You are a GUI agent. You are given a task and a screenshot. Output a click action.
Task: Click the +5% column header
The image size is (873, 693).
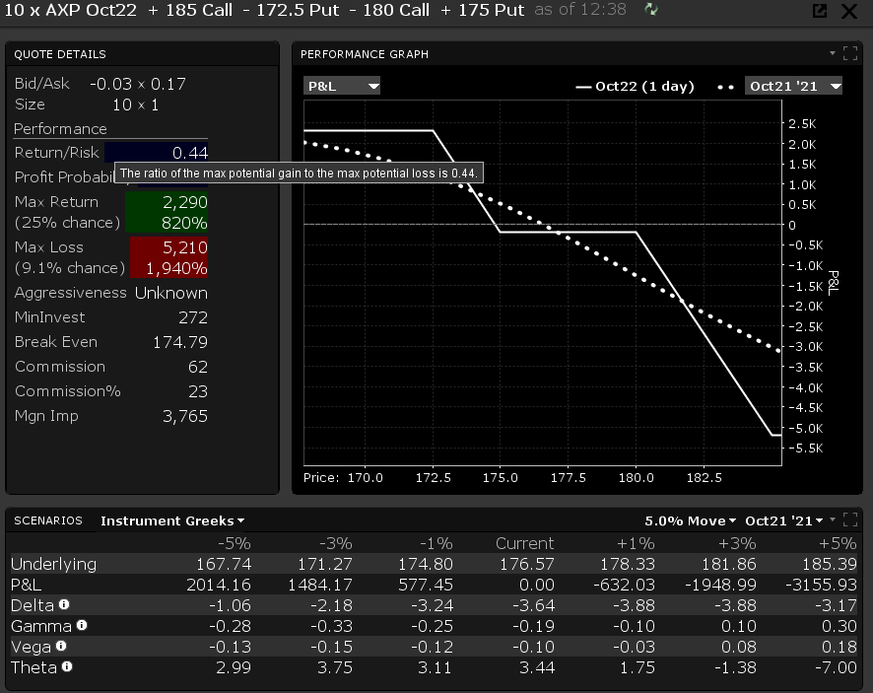coord(838,543)
